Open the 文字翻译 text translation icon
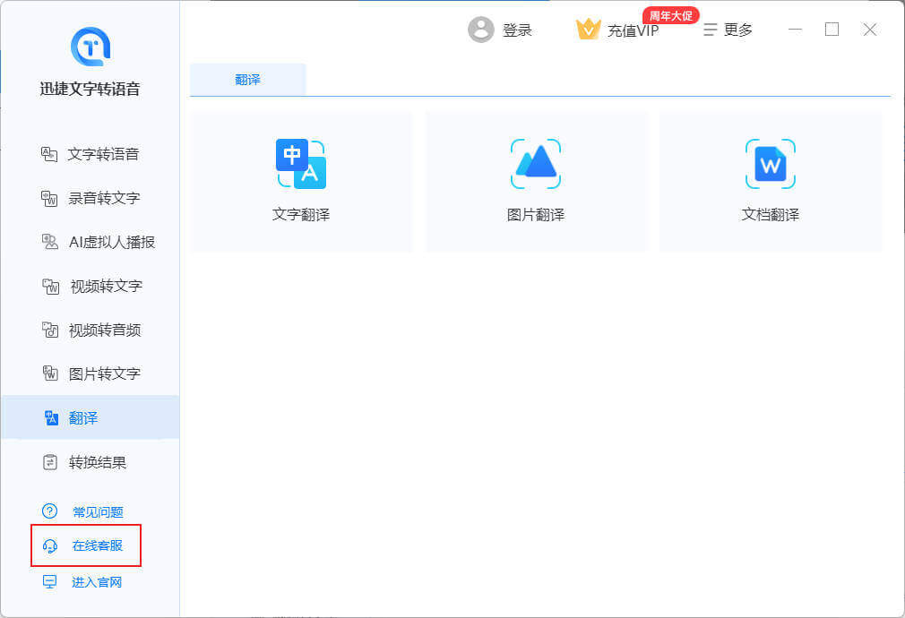 coord(301,164)
